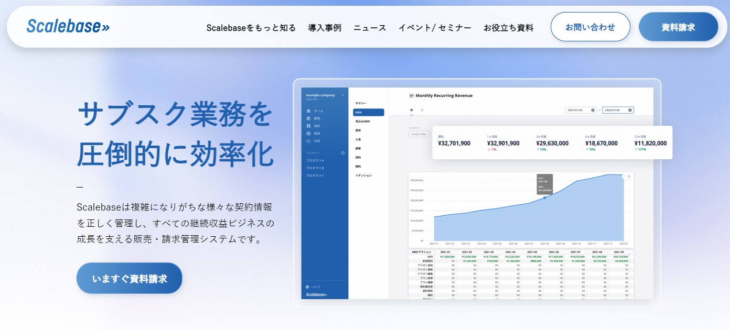
Task: Click the ¥32,701,900 current MRR value
Action: (454, 143)
